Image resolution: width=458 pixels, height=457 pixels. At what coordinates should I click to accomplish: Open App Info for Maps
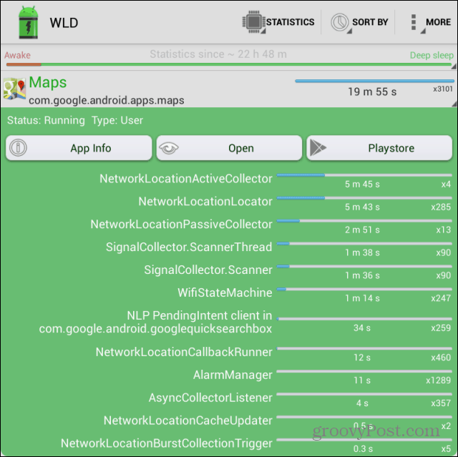[x=79, y=147]
